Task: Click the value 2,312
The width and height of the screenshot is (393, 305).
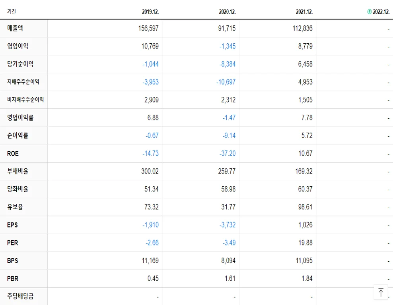Action: point(228,100)
